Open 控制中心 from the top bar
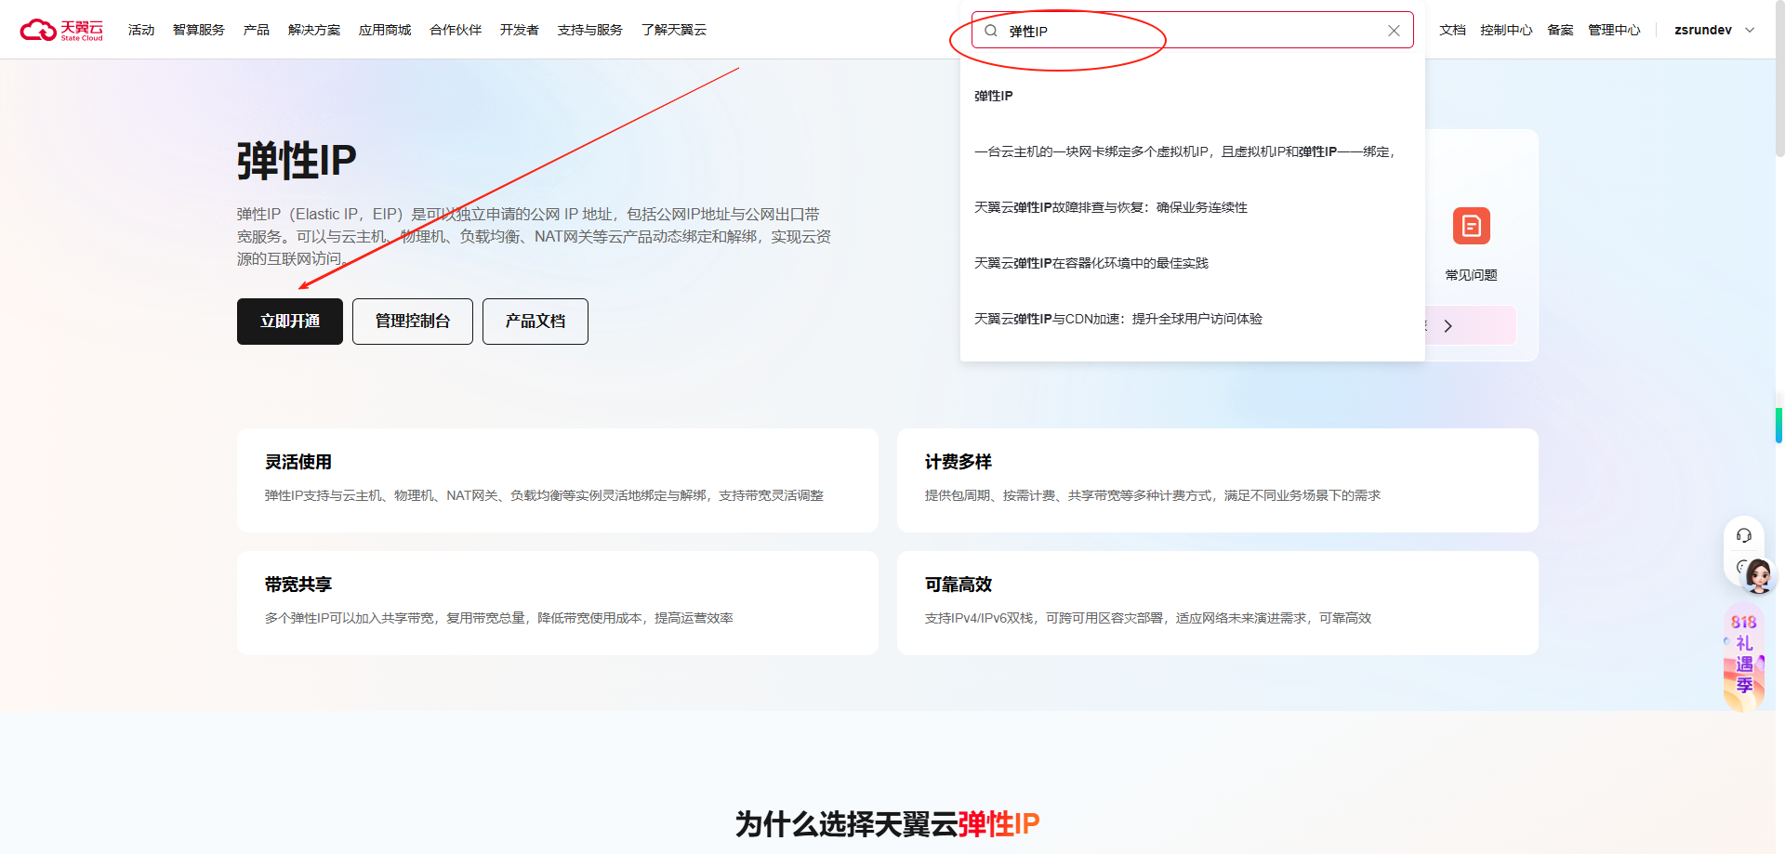1785x854 pixels. click(x=1506, y=29)
